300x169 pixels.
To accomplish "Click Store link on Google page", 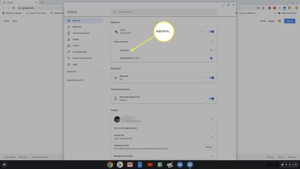I will coord(15,21).
